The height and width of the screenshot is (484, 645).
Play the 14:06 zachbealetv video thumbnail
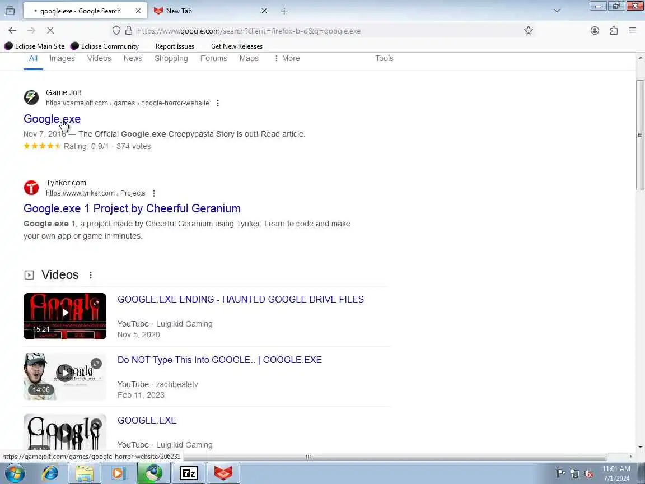[65, 376]
